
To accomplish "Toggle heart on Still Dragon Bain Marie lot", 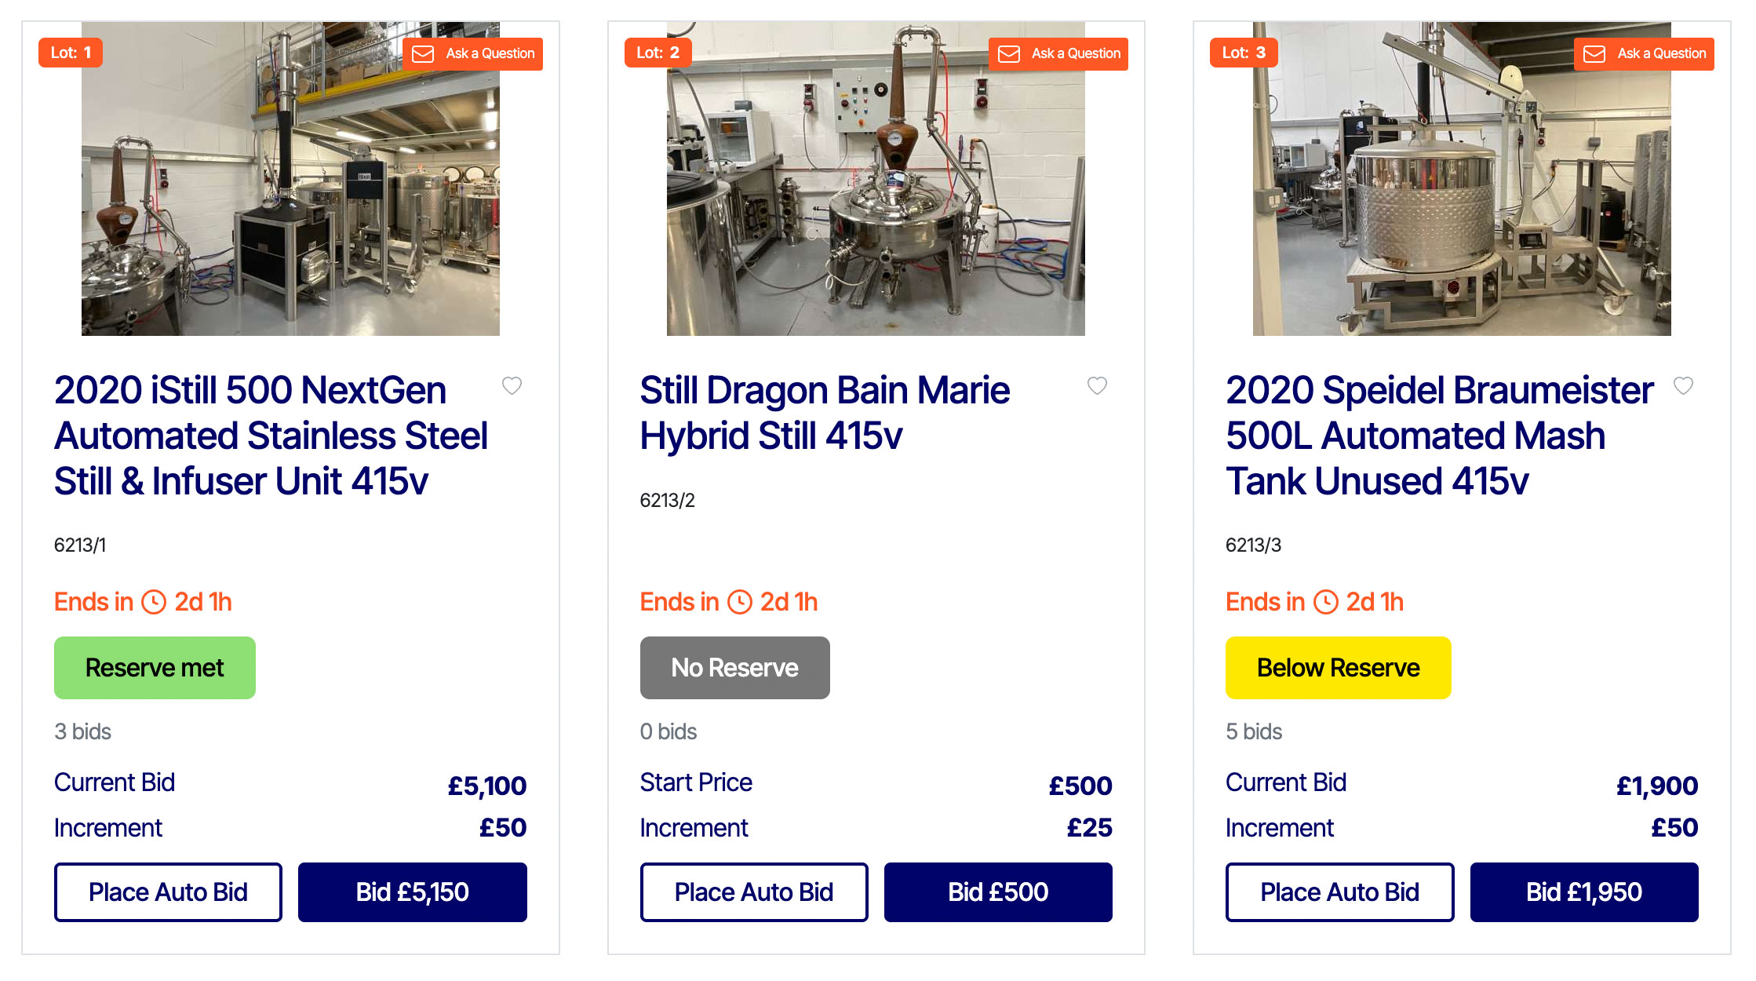I will click(x=1097, y=385).
